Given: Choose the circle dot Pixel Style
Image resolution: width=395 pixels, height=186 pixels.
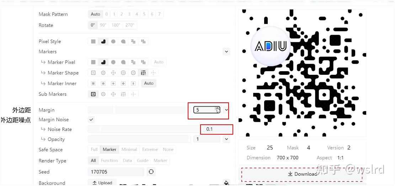Looking at the screenshot, I should click(113, 42).
